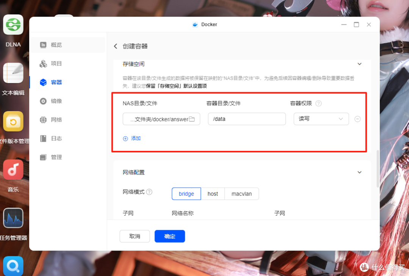Select host network mode

click(212, 194)
